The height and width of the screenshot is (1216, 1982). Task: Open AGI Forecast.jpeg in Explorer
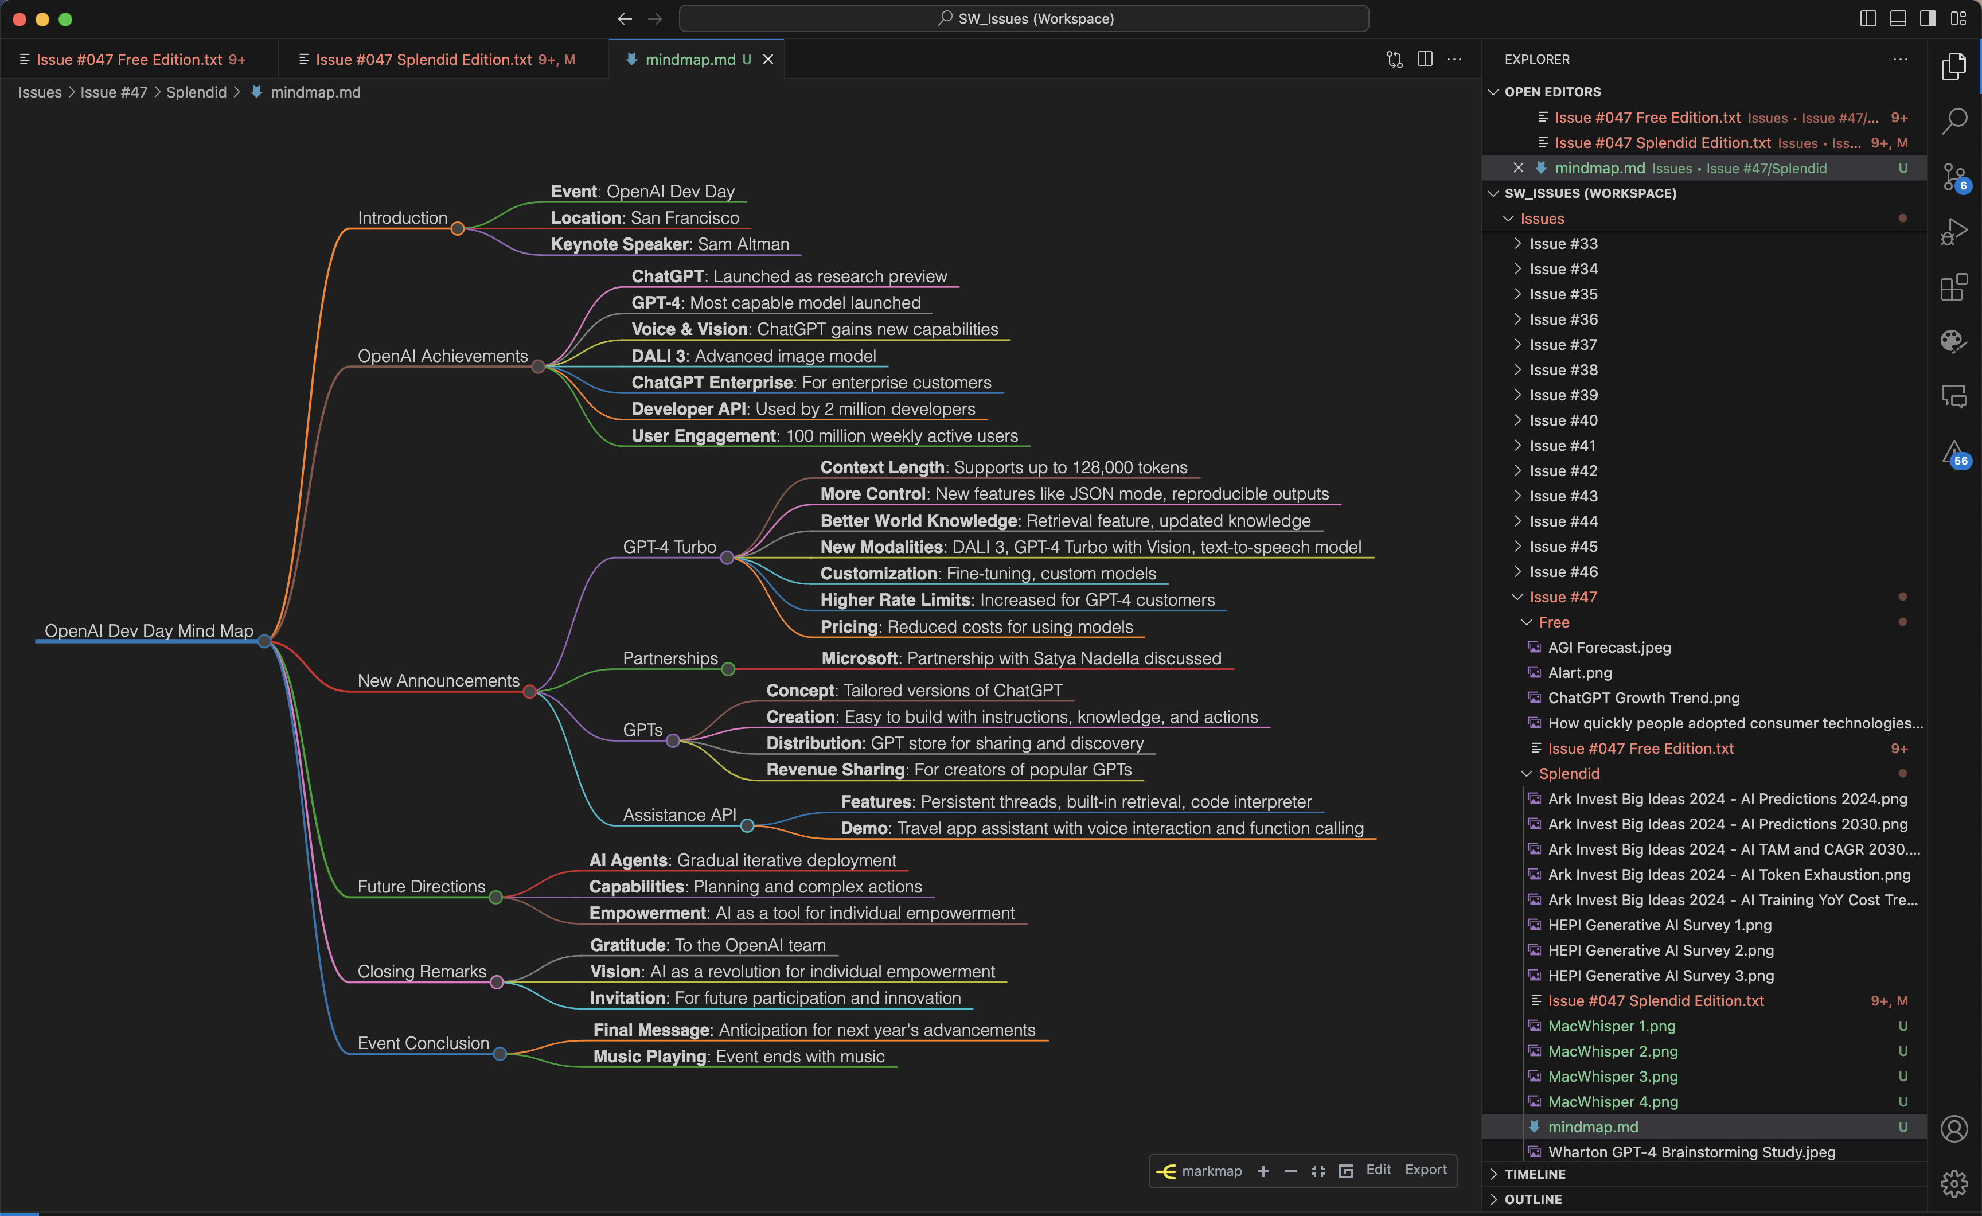tap(1704, 647)
